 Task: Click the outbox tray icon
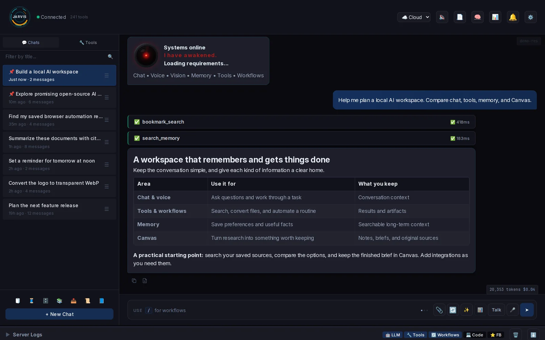pyautogui.click(x=74, y=301)
